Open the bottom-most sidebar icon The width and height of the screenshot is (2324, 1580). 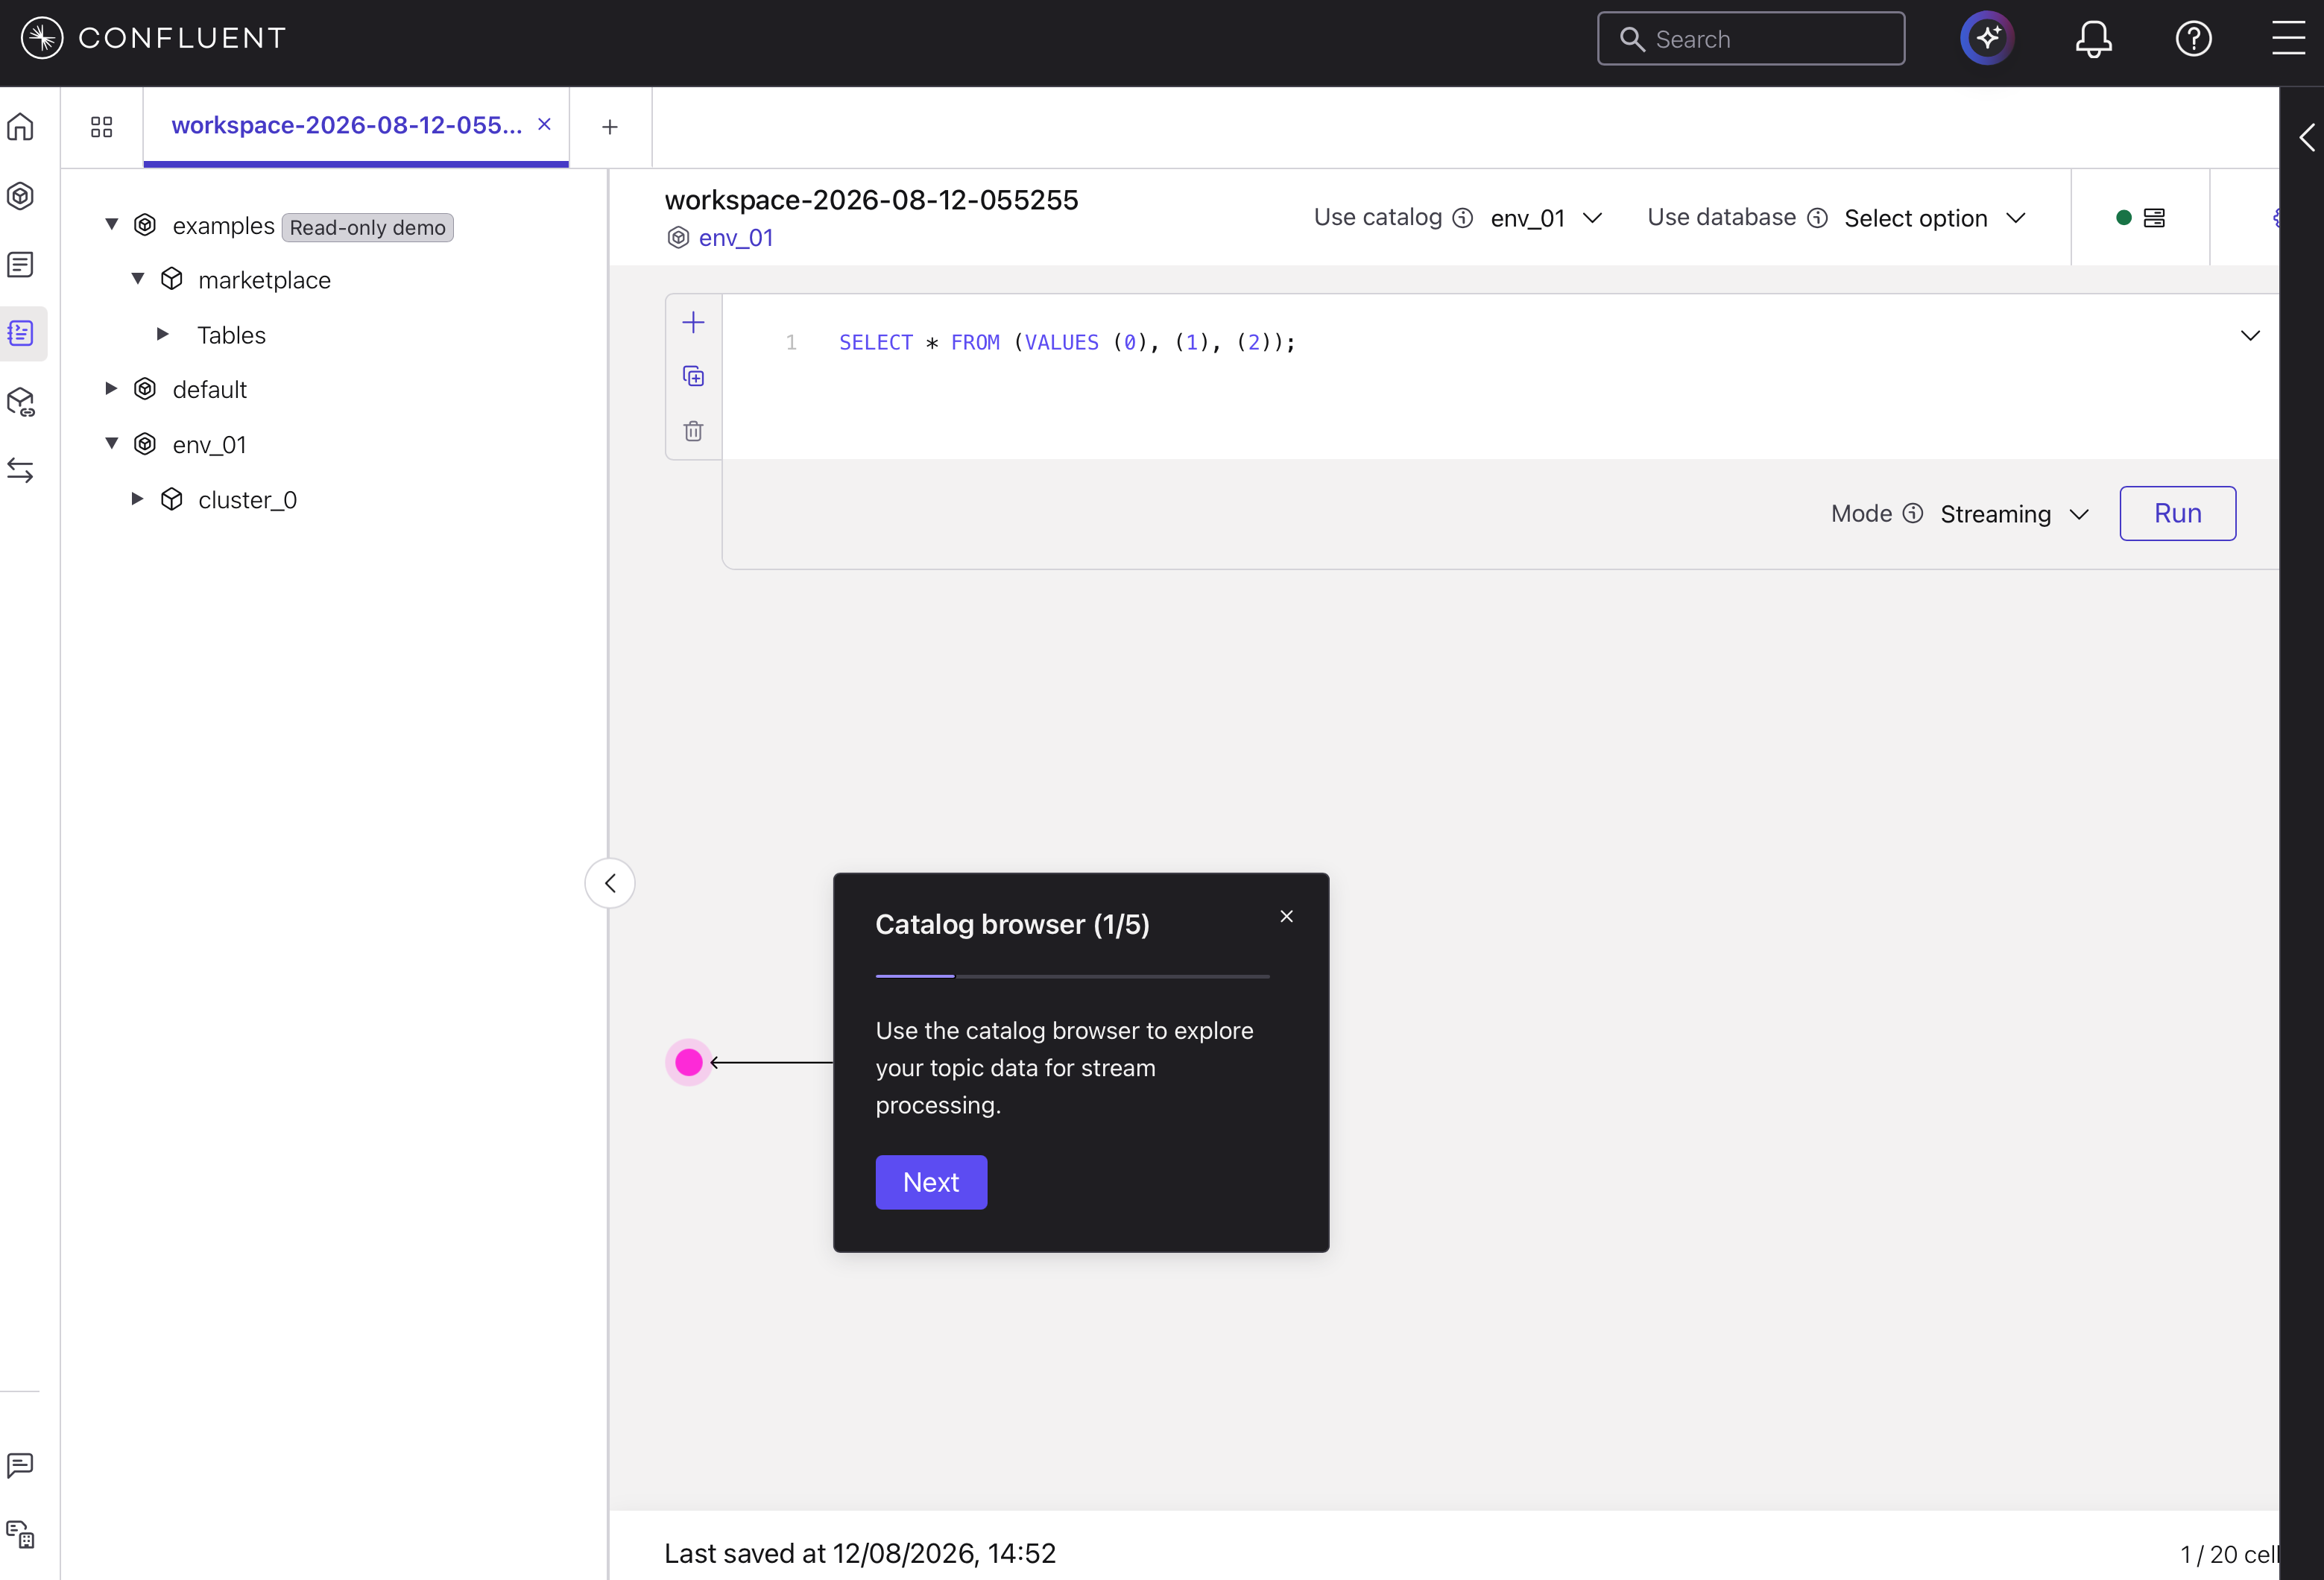tap(21, 1534)
